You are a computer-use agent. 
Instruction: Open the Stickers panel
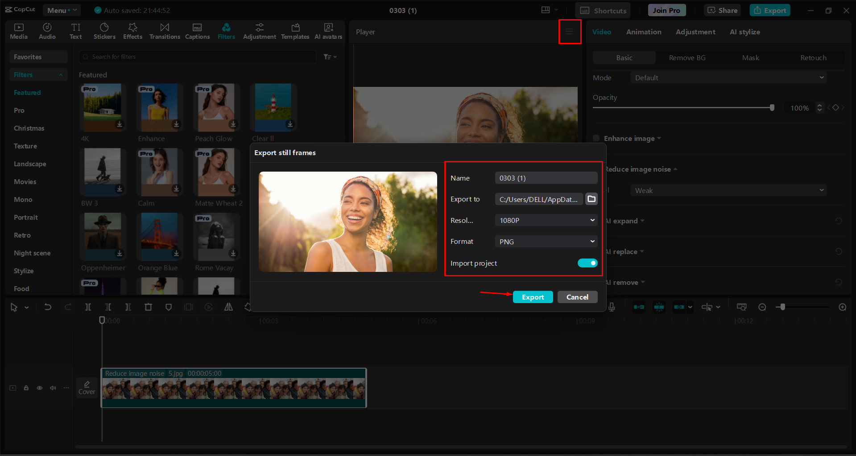[x=104, y=31]
